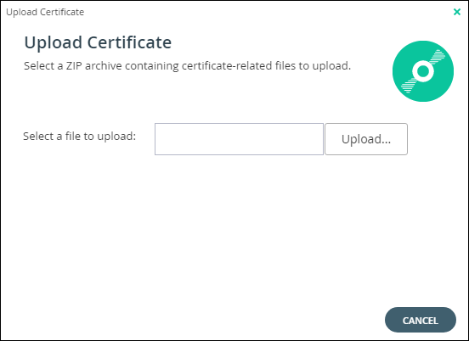The width and height of the screenshot is (469, 341).
Task: Click the lower striped reflection on the disc icon
Action: pyautogui.click(x=409, y=85)
